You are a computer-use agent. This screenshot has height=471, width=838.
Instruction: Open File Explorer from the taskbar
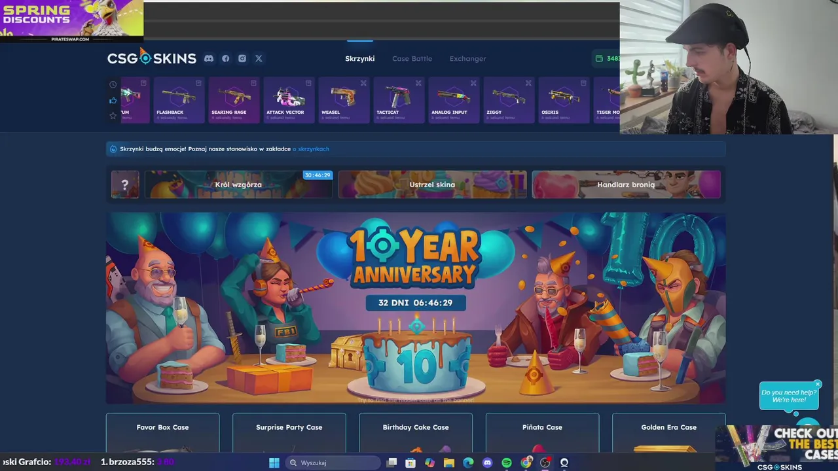coord(449,462)
